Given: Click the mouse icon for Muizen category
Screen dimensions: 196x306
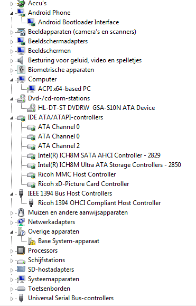Looking at the screenshot, I should (x=21, y=212).
